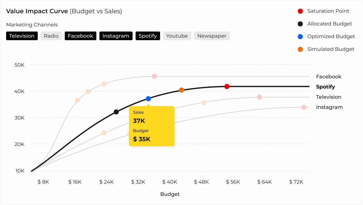Toggle the Facebook channel chip
Screen dimensions: 363x205
(81, 36)
